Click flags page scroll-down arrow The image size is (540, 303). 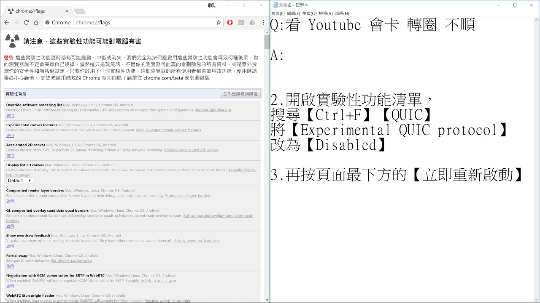click(x=267, y=300)
